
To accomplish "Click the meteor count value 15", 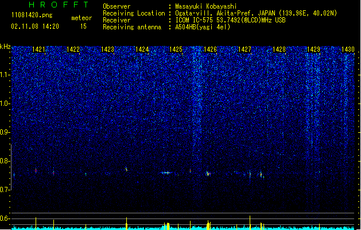I will click(x=83, y=26).
